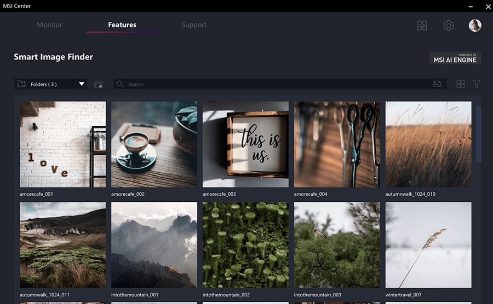The width and height of the screenshot is (493, 304).
Task: Open the apps grid icon in header
Action: [422, 25]
